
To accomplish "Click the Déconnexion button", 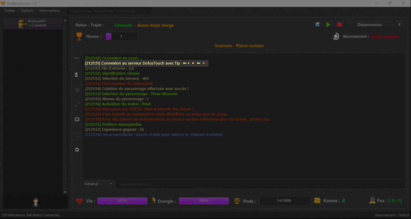I will pyautogui.click(x=370, y=25).
